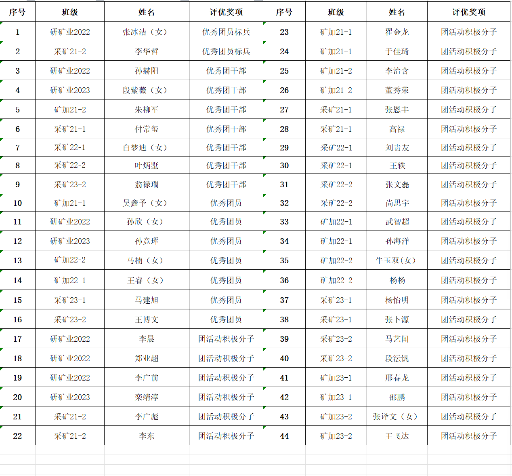
Task: Click the rightmost 评优奖项 header cell
Action: point(468,12)
